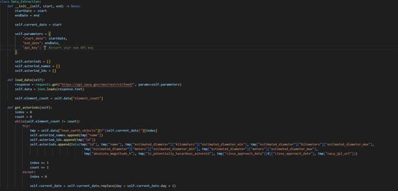Click the 'self.current_date = start' line

point(38,25)
